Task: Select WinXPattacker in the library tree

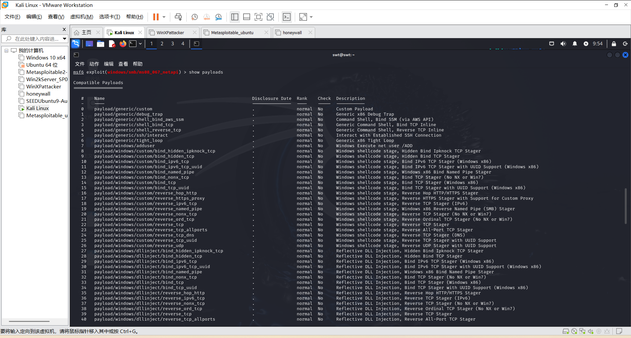Action: (x=43, y=86)
